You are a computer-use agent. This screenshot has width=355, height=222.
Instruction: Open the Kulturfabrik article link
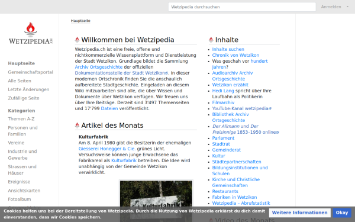click(x=124, y=160)
